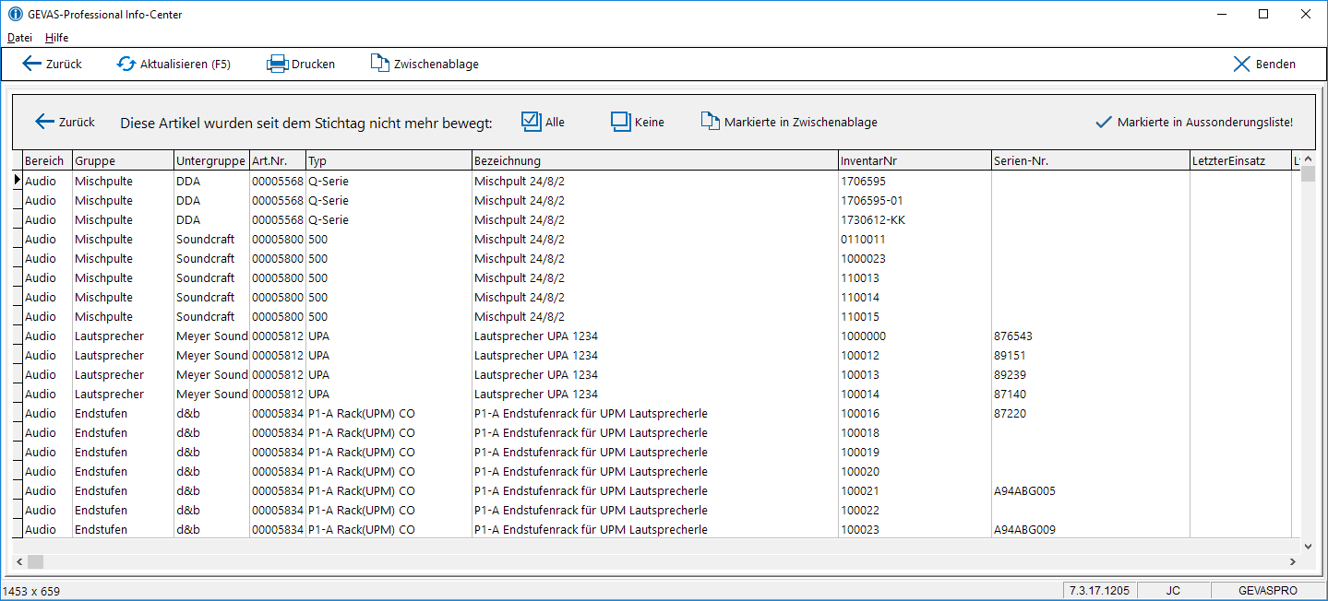Click the Markierte in Zwischenablage label
This screenshot has height=601, width=1328.
pos(801,122)
